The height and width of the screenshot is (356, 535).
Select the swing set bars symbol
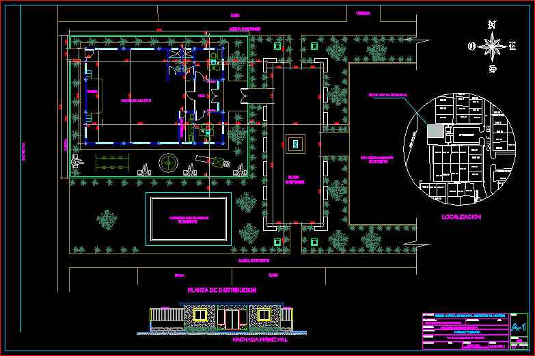coord(112,162)
